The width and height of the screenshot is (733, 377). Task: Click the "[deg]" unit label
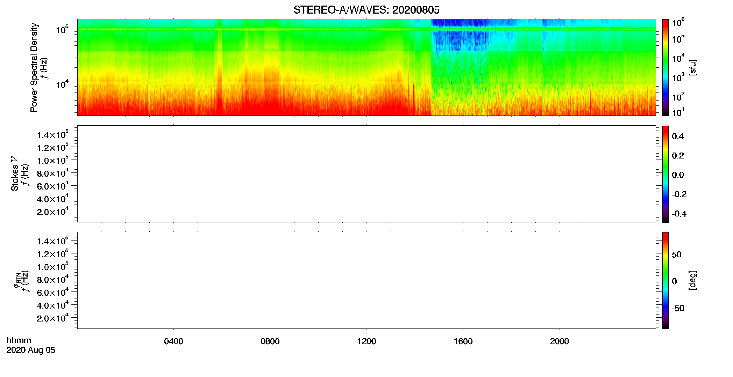coord(693,280)
